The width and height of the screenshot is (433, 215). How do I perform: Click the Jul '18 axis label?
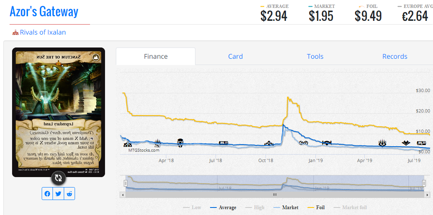[x=216, y=160]
